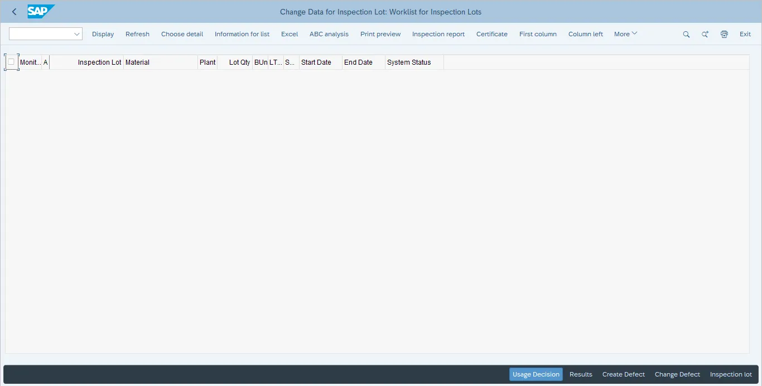Click Refresh in the toolbar

point(137,34)
